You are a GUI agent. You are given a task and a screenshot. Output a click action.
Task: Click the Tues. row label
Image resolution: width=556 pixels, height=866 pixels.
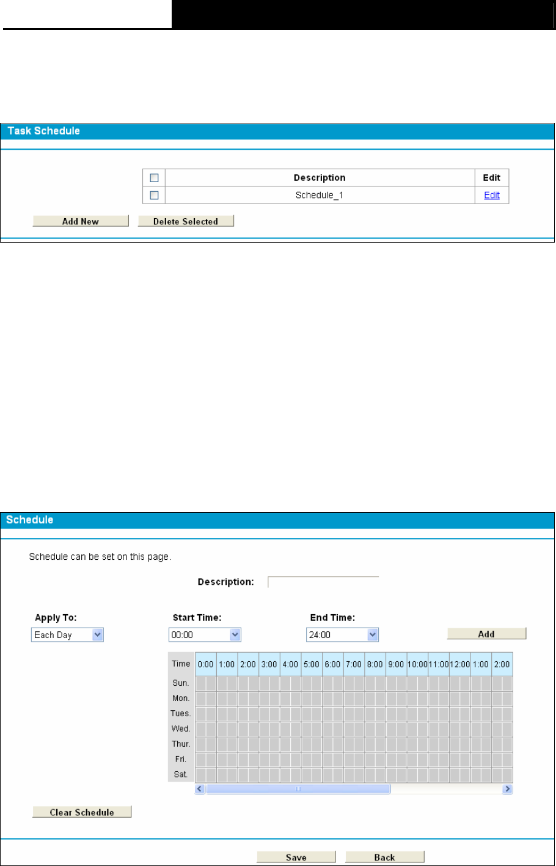pyautogui.click(x=181, y=713)
